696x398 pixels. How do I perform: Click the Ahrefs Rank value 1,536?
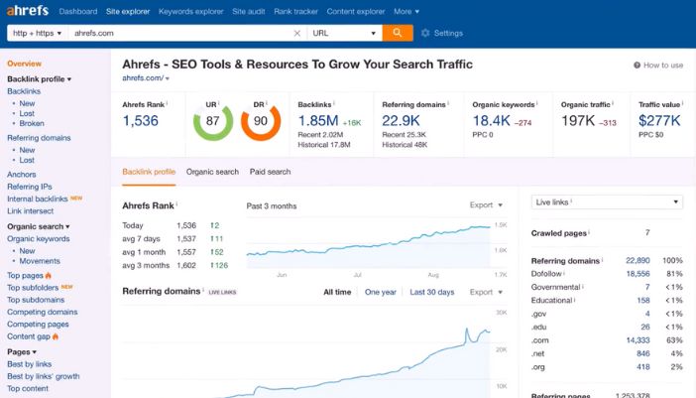(x=140, y=121)
